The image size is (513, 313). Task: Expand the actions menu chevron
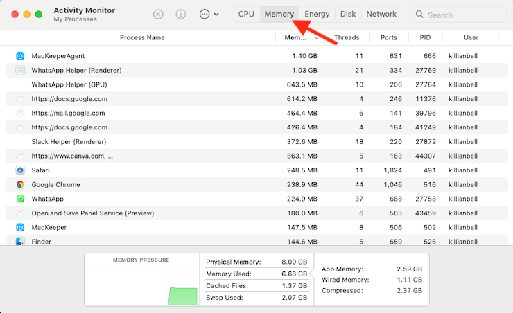click(x=216, y=15)
